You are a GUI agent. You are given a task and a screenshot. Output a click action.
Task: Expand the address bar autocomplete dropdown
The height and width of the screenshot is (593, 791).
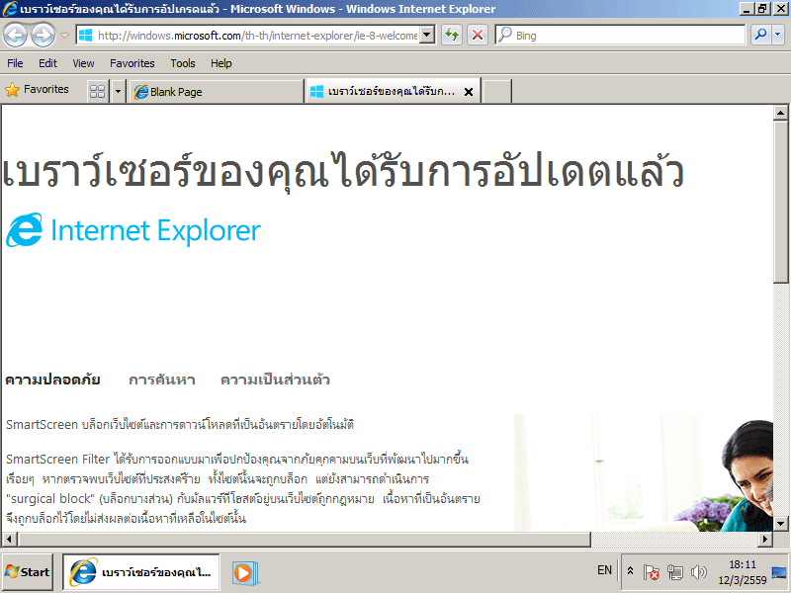(x=427, y=36)
